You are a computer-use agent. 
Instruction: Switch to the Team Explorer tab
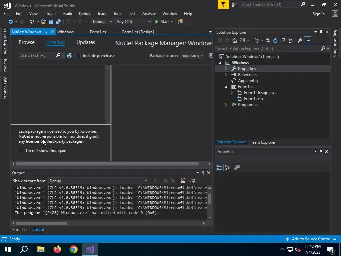(x=263, y=142)
